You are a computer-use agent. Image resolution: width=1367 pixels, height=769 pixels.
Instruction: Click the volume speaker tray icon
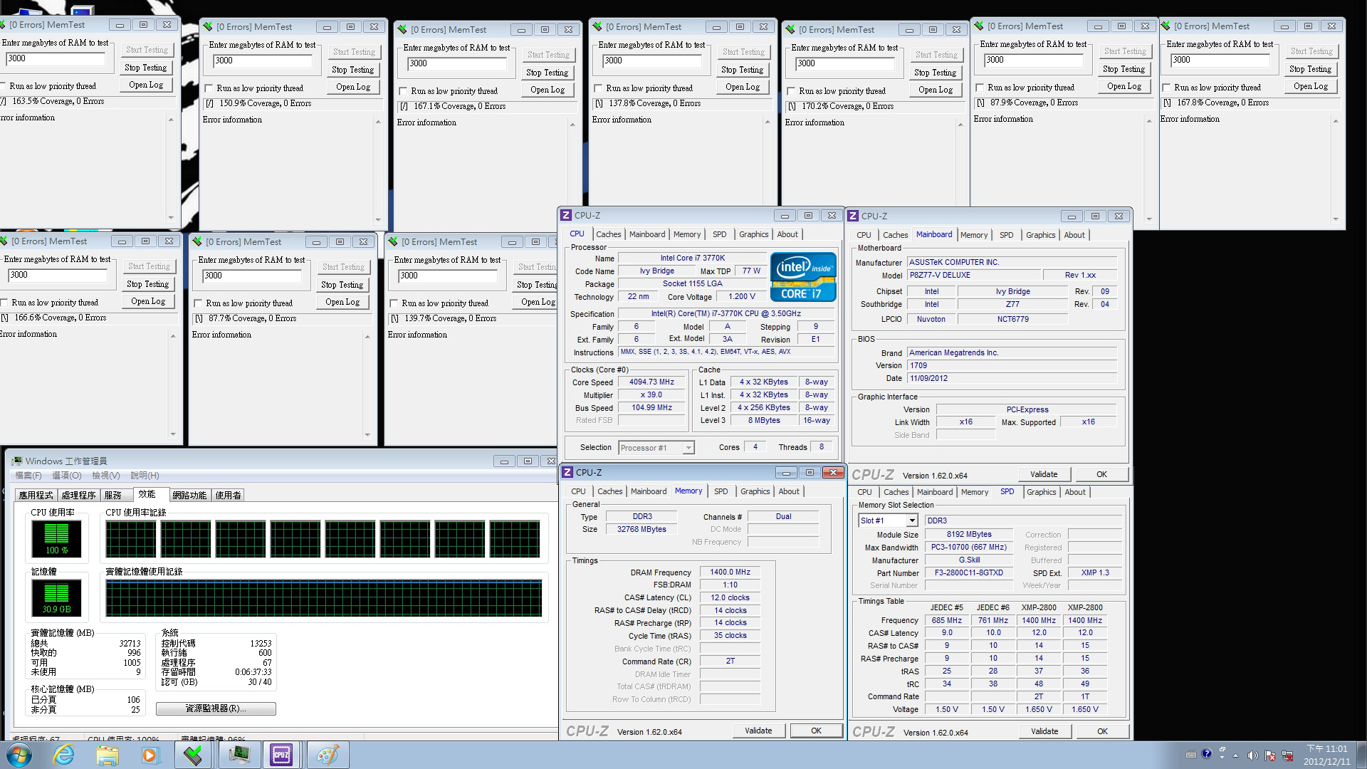tap(1252, 755)
